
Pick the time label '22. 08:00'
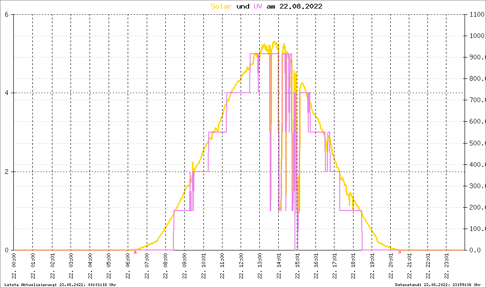coord(165,266)
